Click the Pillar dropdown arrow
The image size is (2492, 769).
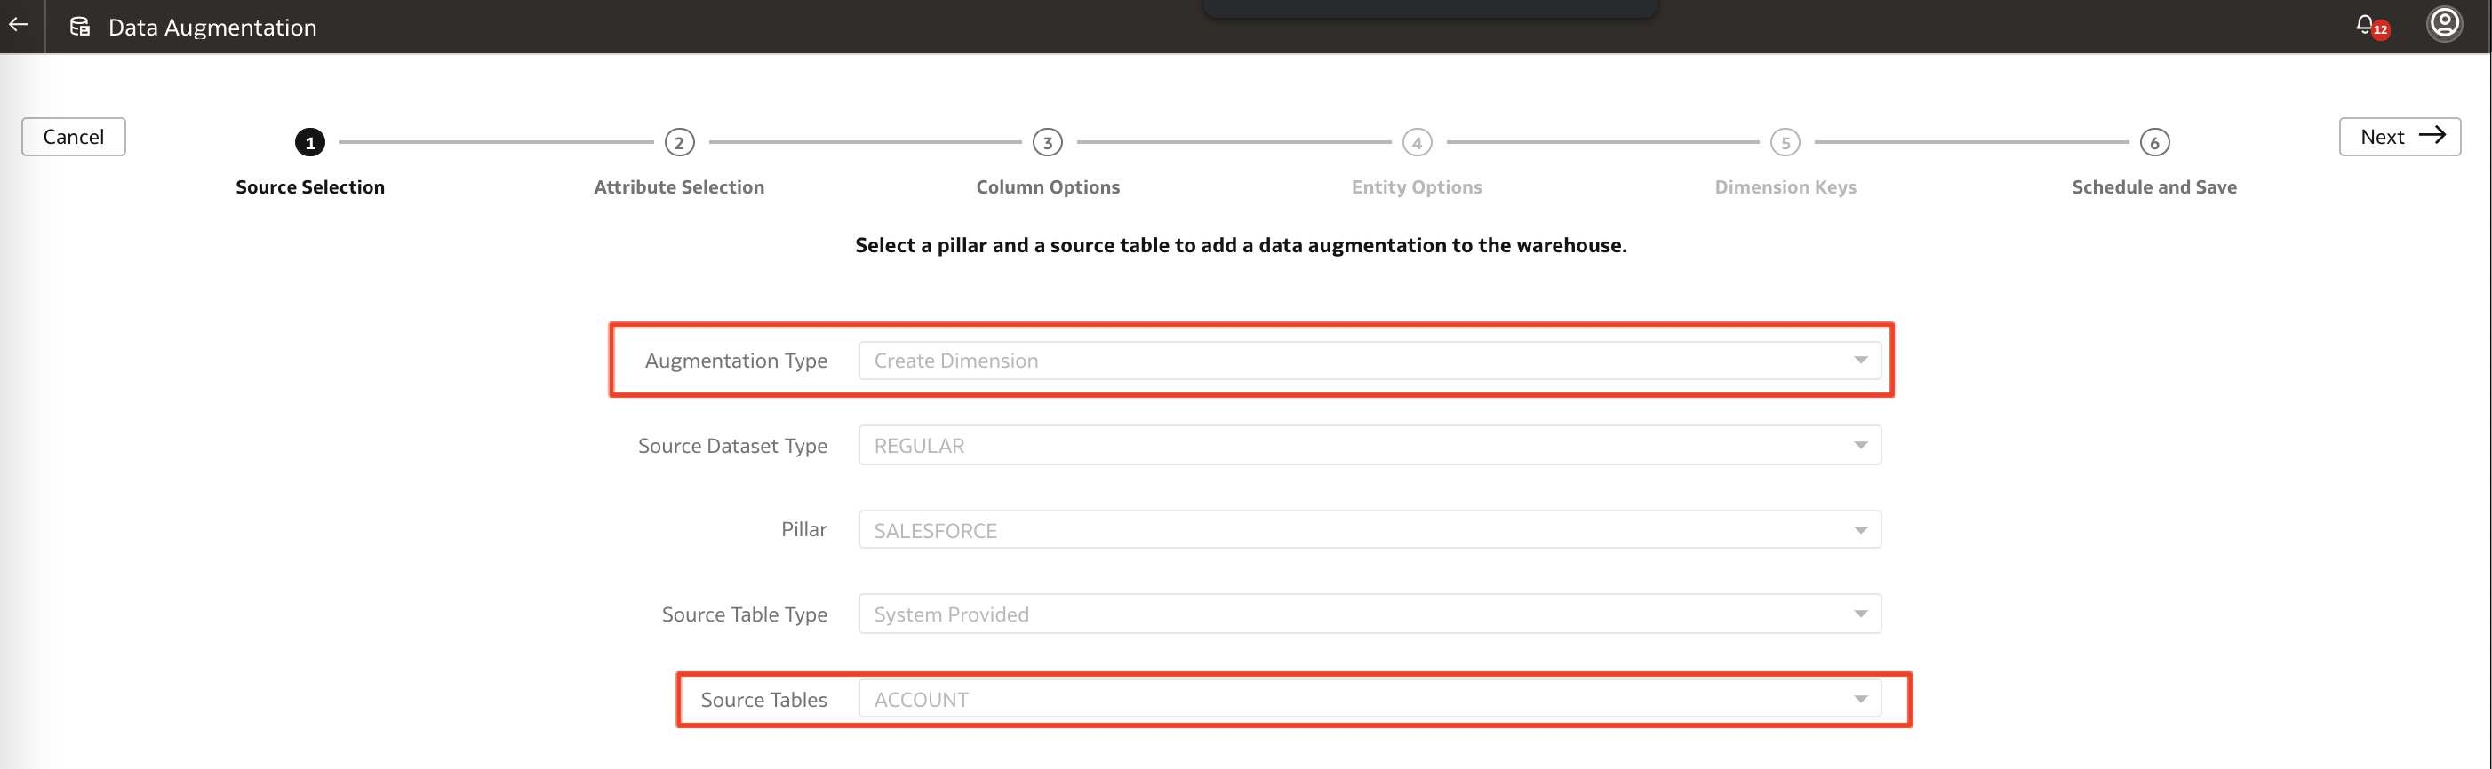1860,530
